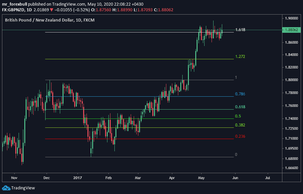This screenshot has height=194, width=303.
Task: Select the green 1.272 Fibonacci label
Action: (x=240, y=57)
